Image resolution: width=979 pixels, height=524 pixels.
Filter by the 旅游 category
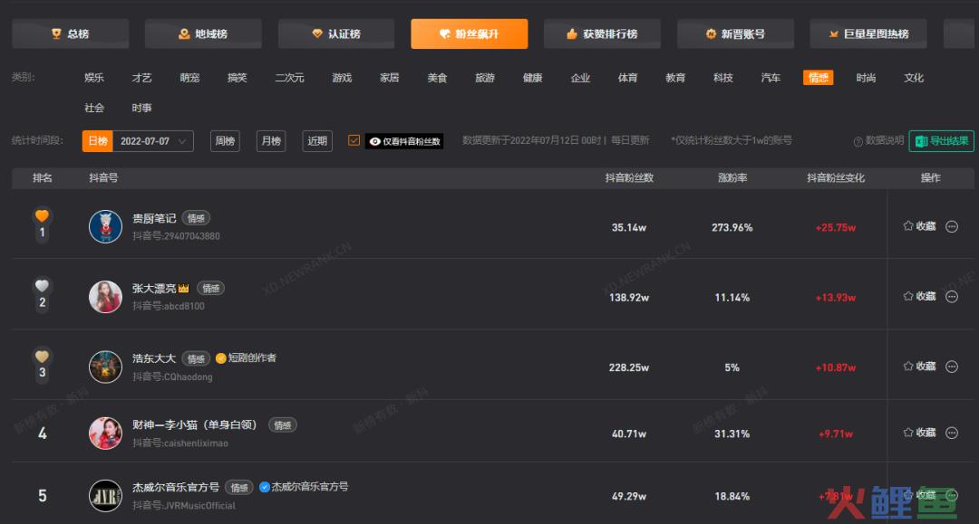click(485, 78)
